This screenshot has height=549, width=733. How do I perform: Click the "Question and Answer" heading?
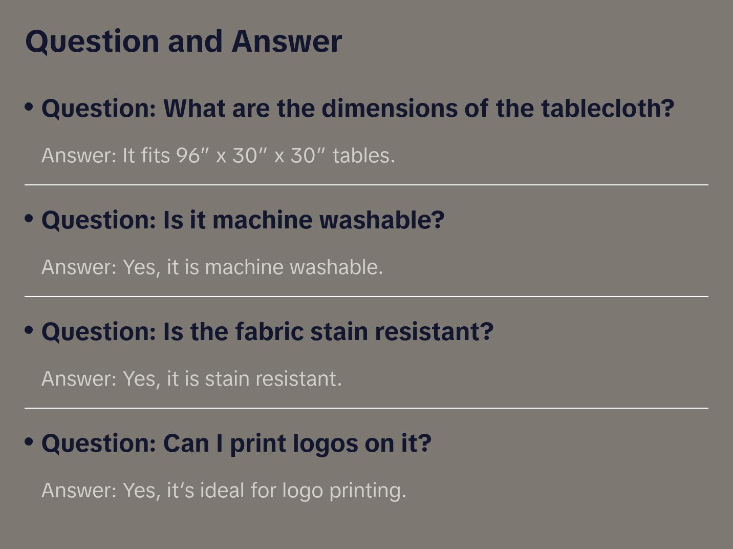(x=183, y=41)
